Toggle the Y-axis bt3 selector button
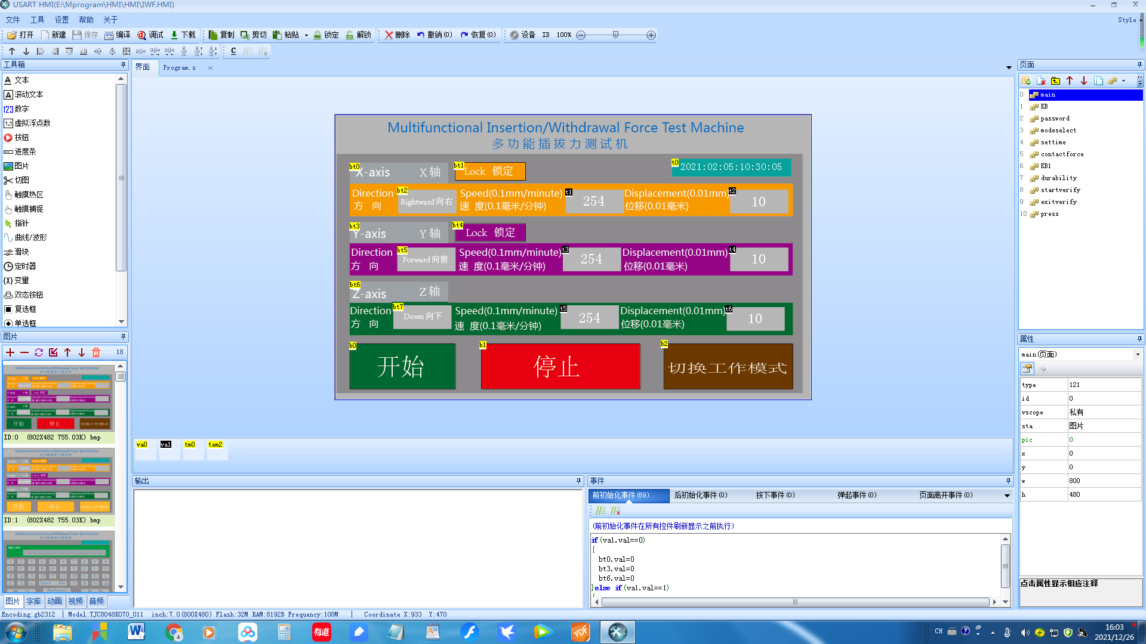Screen dimensions: 1146x644 coord(398,233)
